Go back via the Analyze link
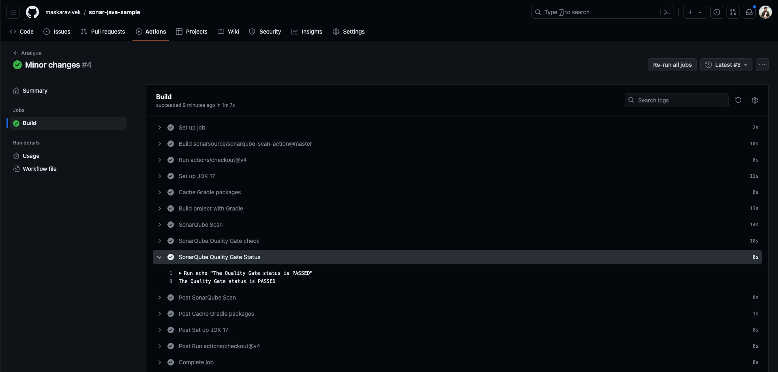The image size is (778, 372). 28,53
